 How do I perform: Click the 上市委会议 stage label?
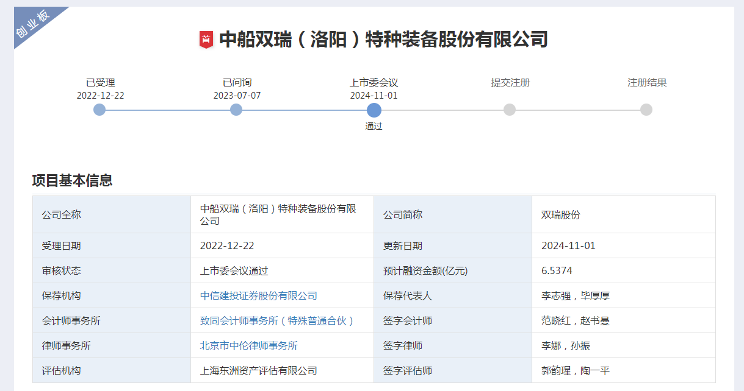tap(374, 83)
